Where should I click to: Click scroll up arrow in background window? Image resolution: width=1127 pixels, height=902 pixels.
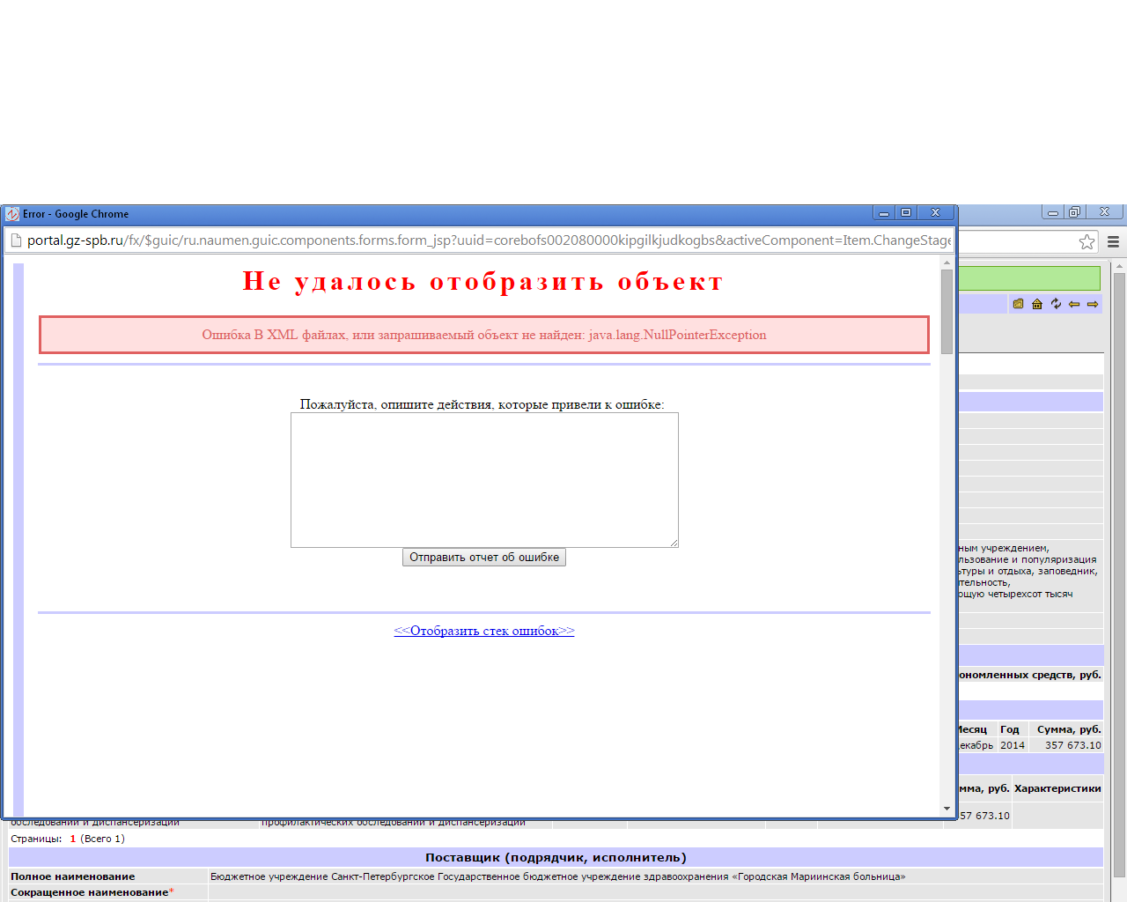[1119, 265]
